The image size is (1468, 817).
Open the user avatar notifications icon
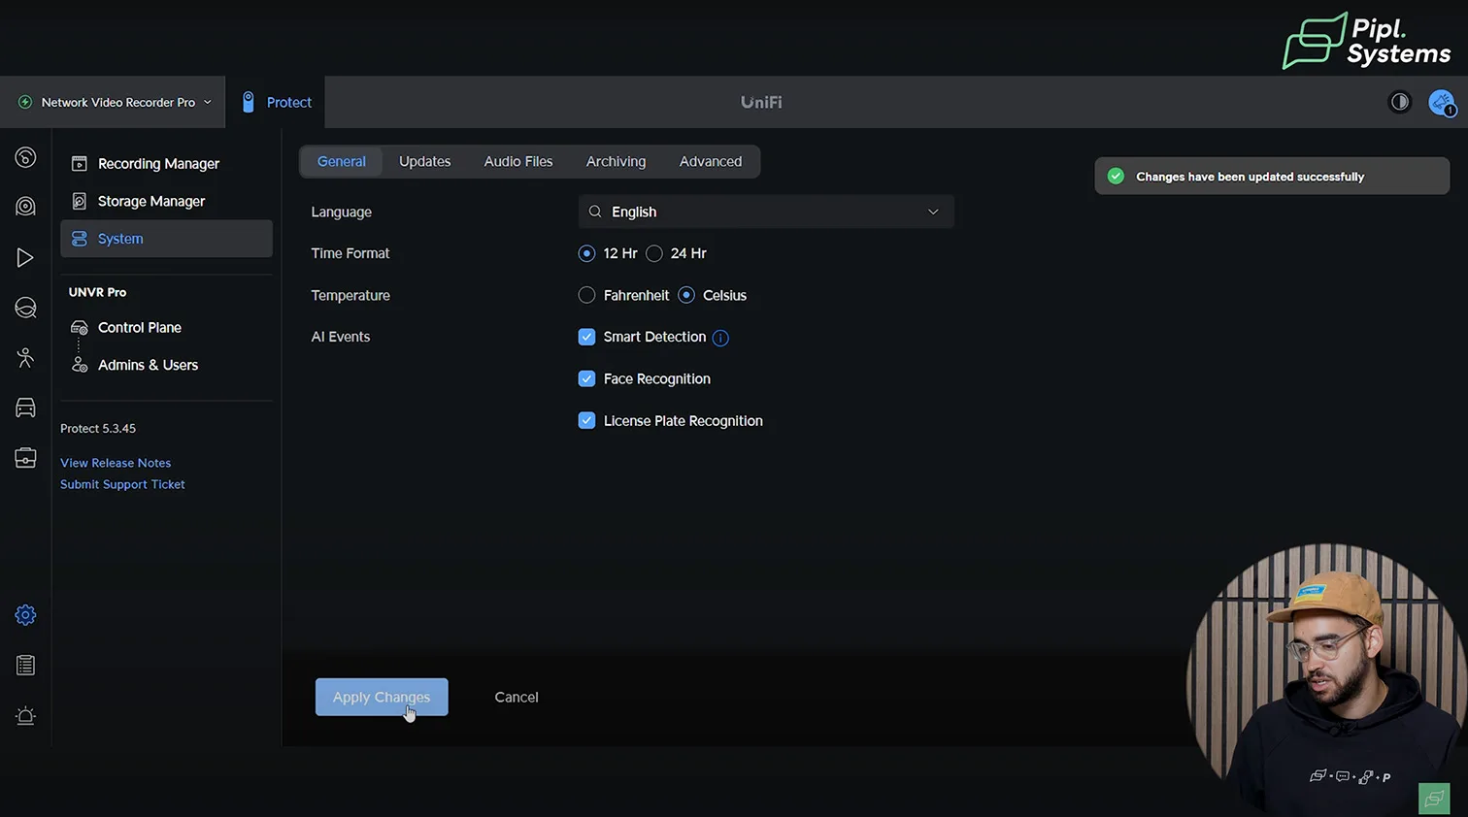[x=1441, y=102]
